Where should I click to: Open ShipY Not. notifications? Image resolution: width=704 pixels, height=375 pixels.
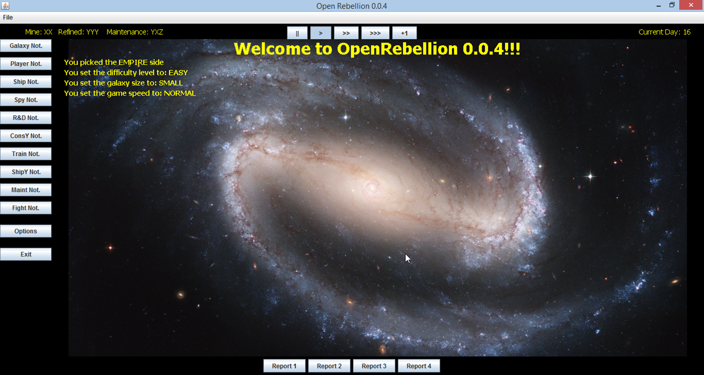26,172
